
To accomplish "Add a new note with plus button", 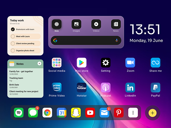I will tap(39, 64).
